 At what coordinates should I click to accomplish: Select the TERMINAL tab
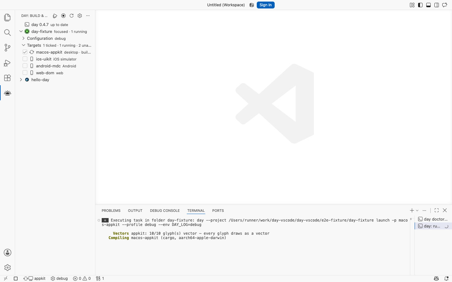click(x=196, y=211)
